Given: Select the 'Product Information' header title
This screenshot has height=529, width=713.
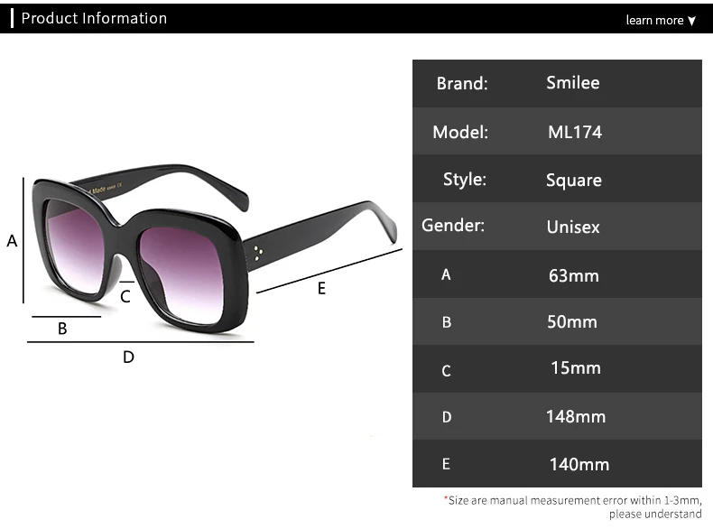Looking at the screenshot, I should point(94,18).
